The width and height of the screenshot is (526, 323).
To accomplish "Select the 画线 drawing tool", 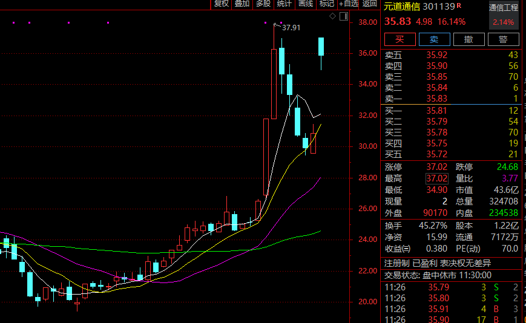I will tap(305, 4).
